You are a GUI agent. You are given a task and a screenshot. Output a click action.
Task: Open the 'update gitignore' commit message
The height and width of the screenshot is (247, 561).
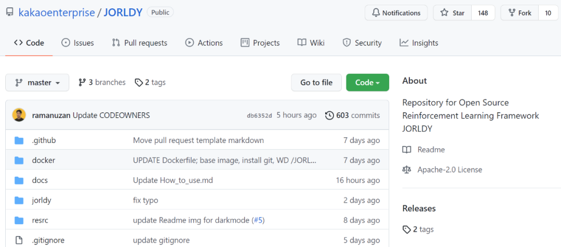coord(162,240)
